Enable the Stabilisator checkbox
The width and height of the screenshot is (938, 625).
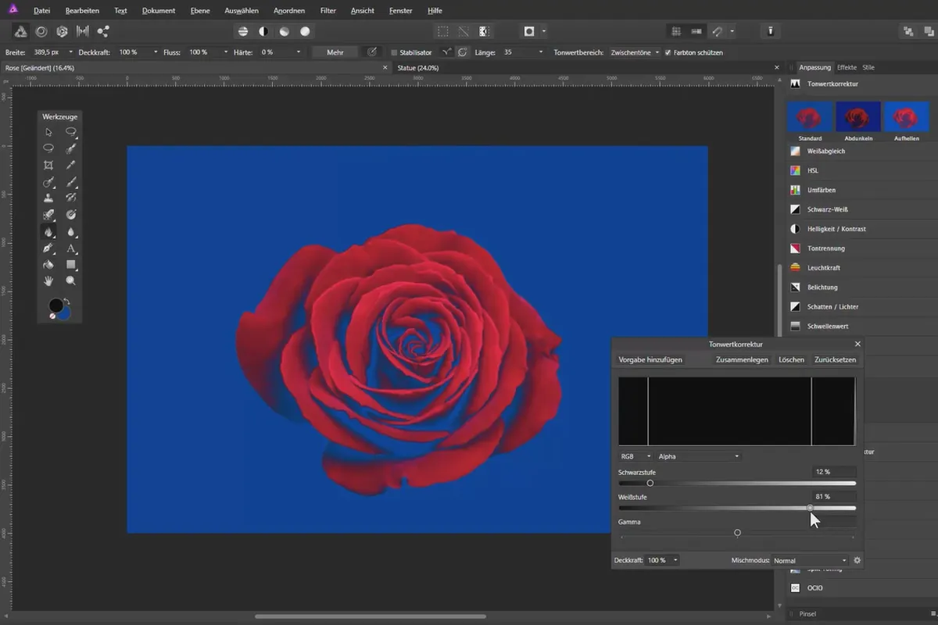pos(394,52)
